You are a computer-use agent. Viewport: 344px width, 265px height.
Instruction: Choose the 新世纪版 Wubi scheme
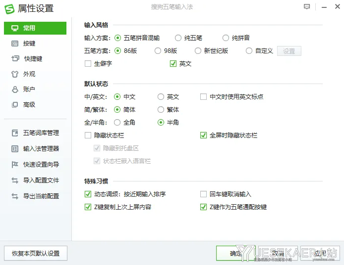pos(198,51)
